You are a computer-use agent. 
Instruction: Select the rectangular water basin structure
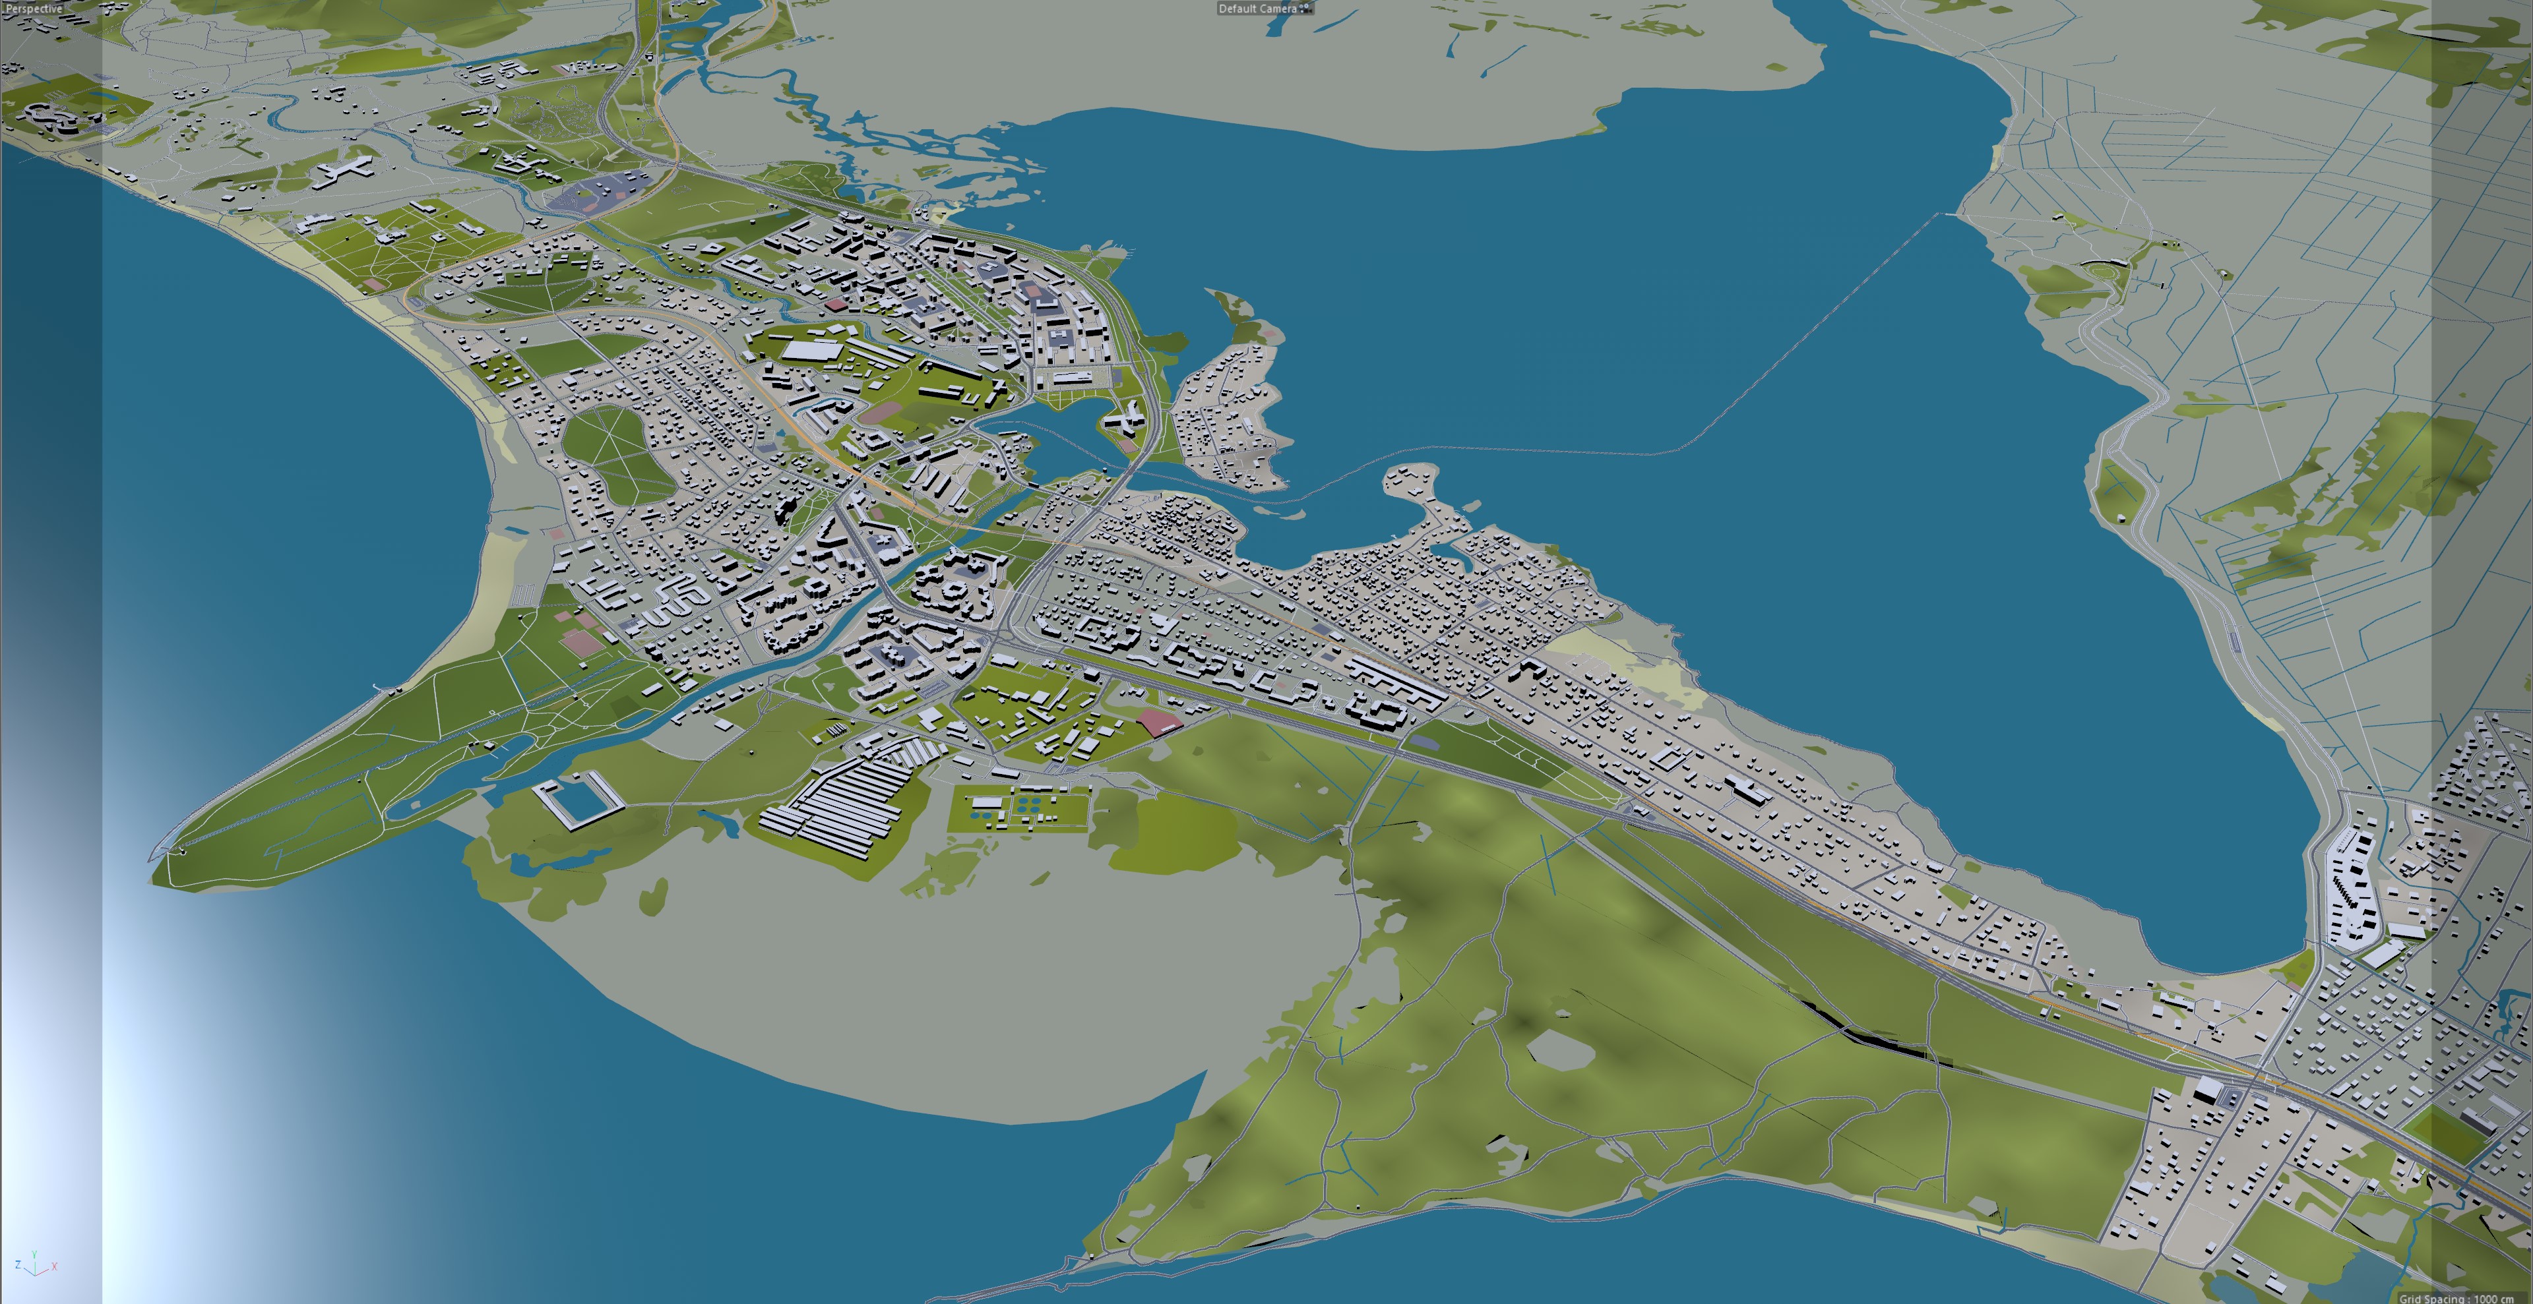tap(579, 801)
